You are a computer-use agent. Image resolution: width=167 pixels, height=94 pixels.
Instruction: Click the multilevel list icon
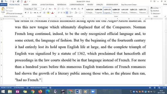point(67,9)
